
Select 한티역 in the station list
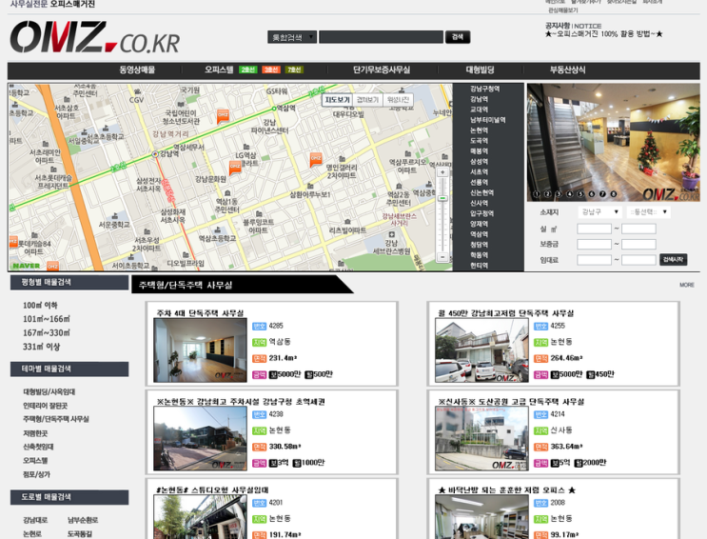[479, 266]
